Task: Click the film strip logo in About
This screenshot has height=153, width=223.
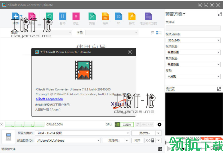Action: click(x=84, y=70)
